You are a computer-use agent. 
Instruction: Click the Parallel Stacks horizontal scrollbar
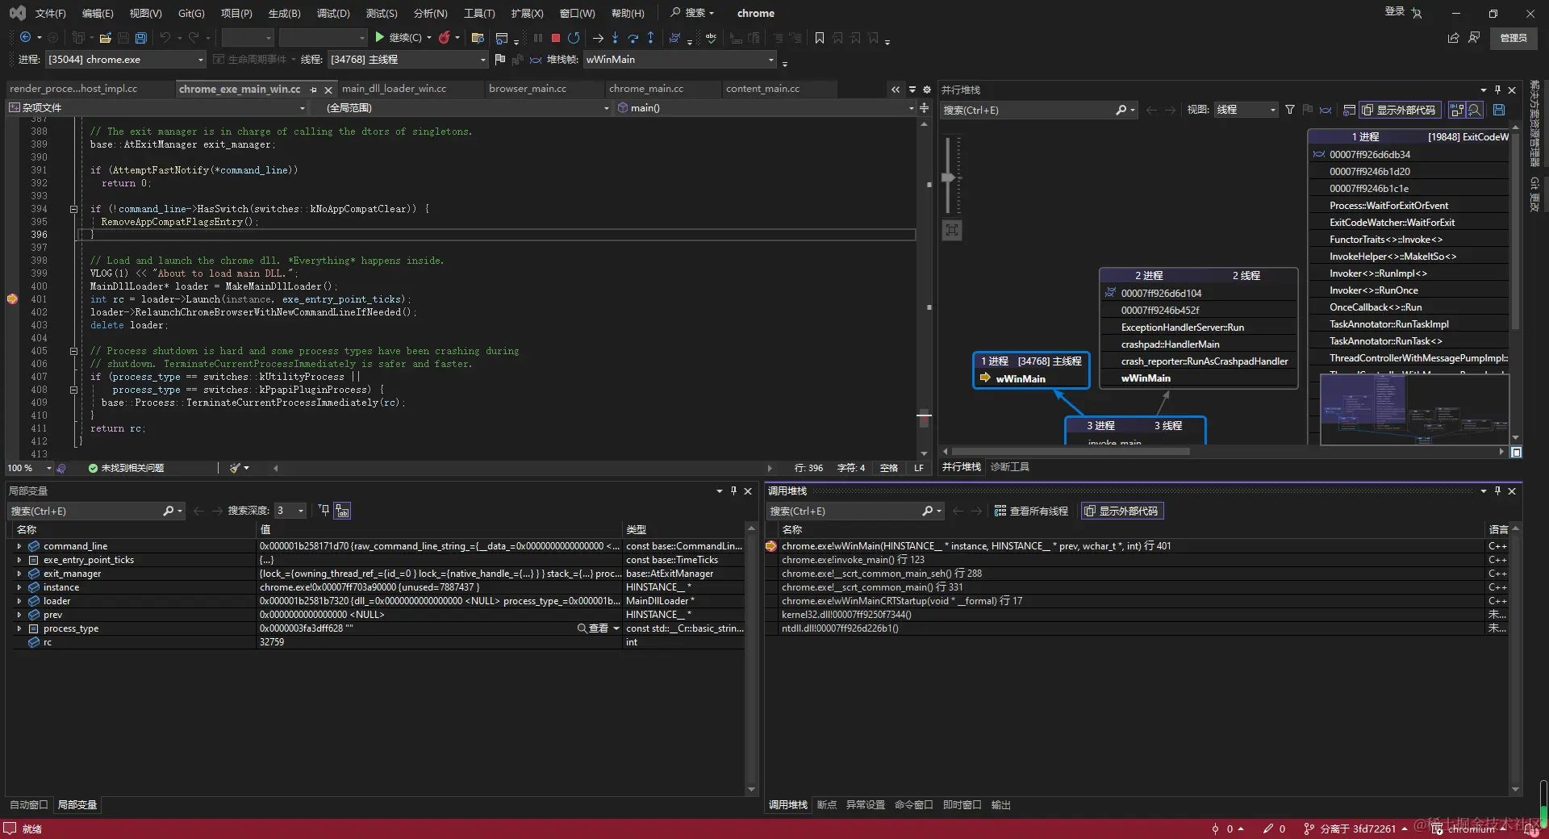pyautogui.click(x=1071, y=452)
